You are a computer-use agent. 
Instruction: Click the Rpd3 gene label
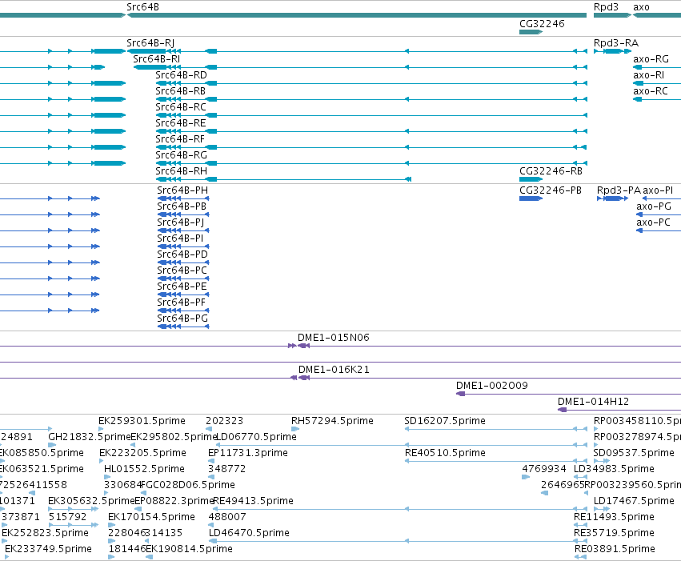pos(606,7)
